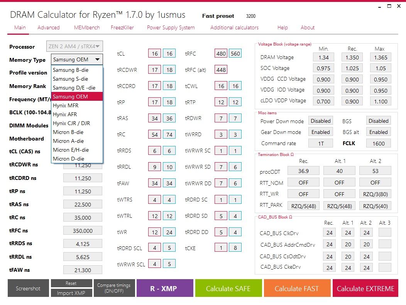The image size is (406, 305).
Task: Click tCKE second value 8
Action: [x=235, y=248]
